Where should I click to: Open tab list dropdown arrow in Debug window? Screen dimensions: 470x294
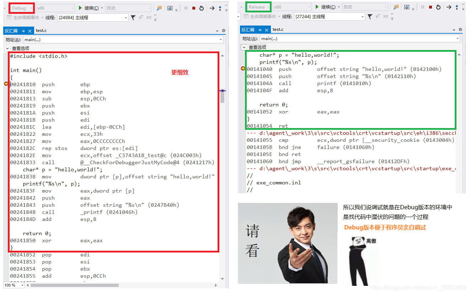(x=217, y=31)
